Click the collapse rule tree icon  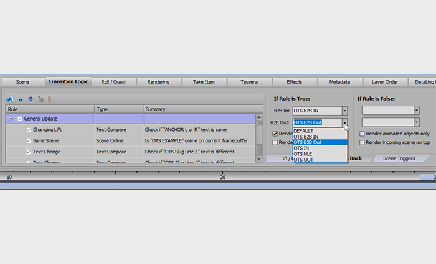(49, 99)
